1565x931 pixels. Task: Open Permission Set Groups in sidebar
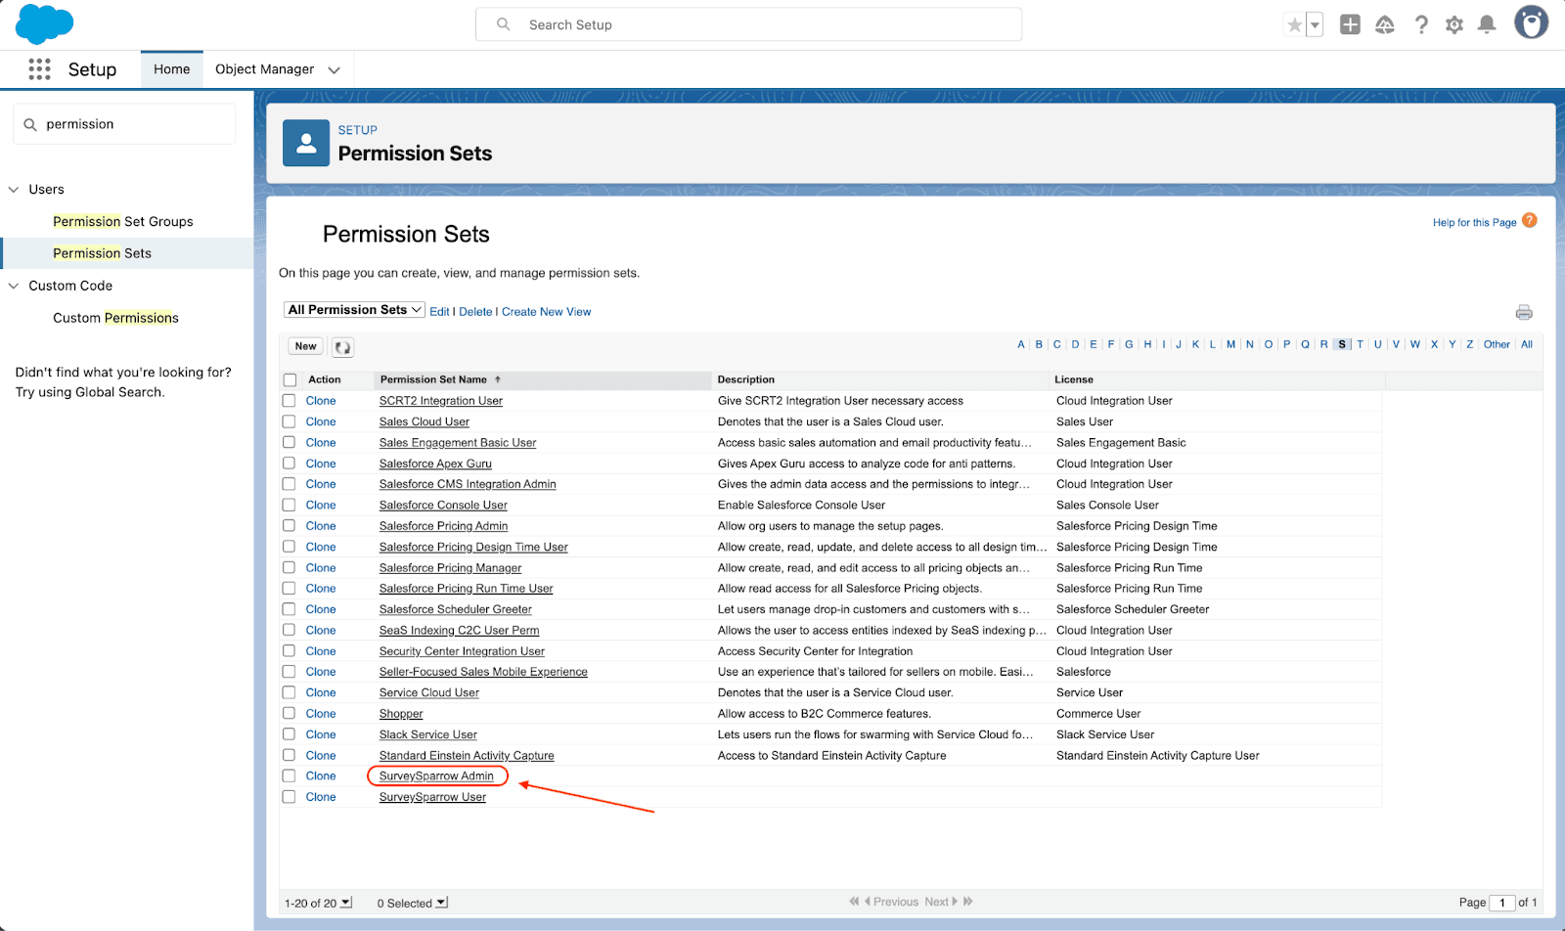pos(122,222)
